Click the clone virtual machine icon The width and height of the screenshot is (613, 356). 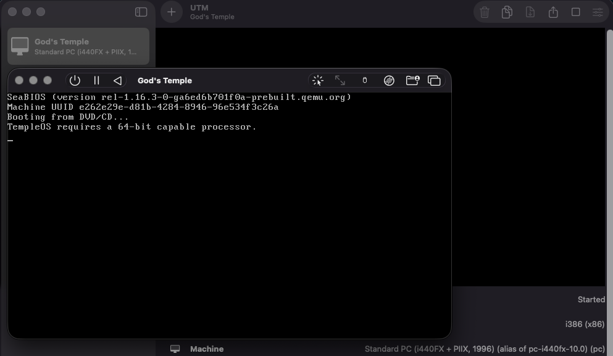(x=506, y=12)
